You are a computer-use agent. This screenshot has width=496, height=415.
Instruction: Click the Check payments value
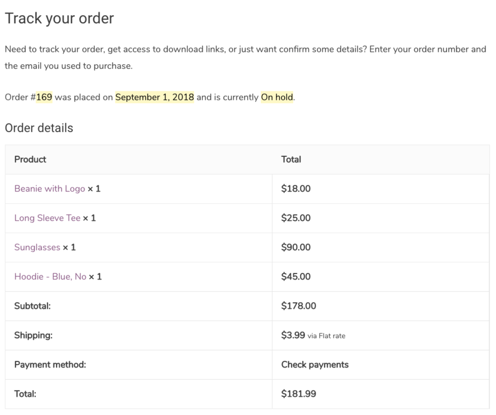315,364
